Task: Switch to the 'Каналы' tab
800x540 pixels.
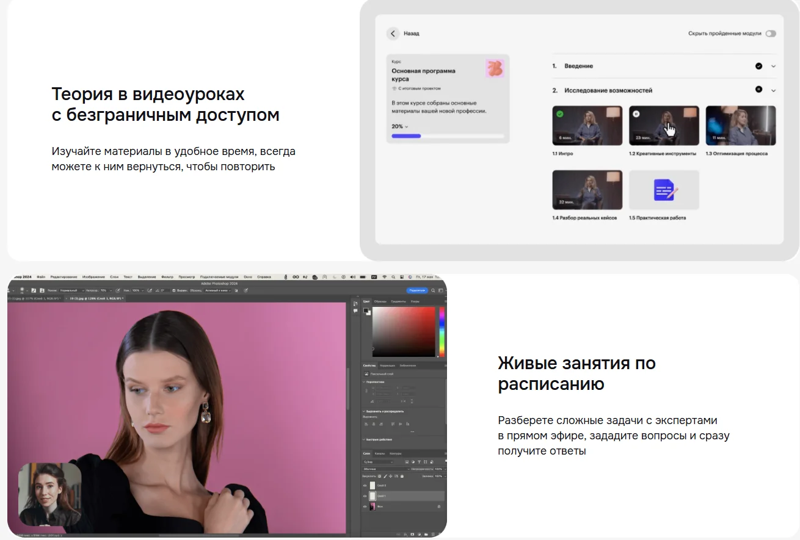Action: [x=380, y=453]
